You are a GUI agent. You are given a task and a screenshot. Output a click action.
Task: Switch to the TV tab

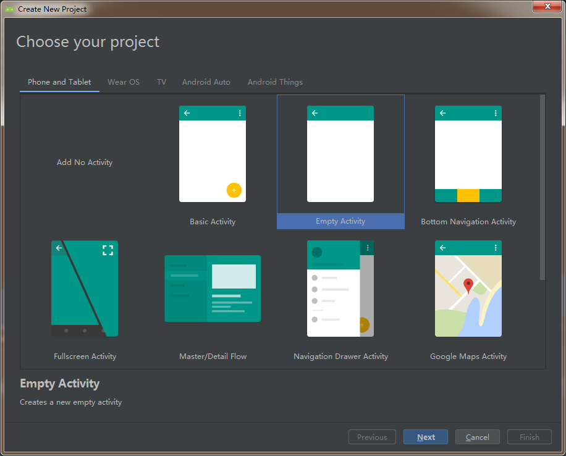[161, 82]
